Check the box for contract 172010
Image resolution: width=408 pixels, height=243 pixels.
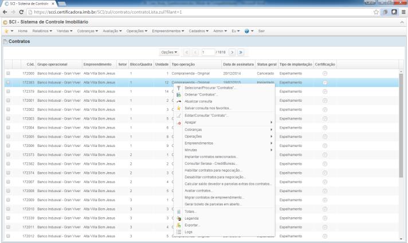[8, 209]
